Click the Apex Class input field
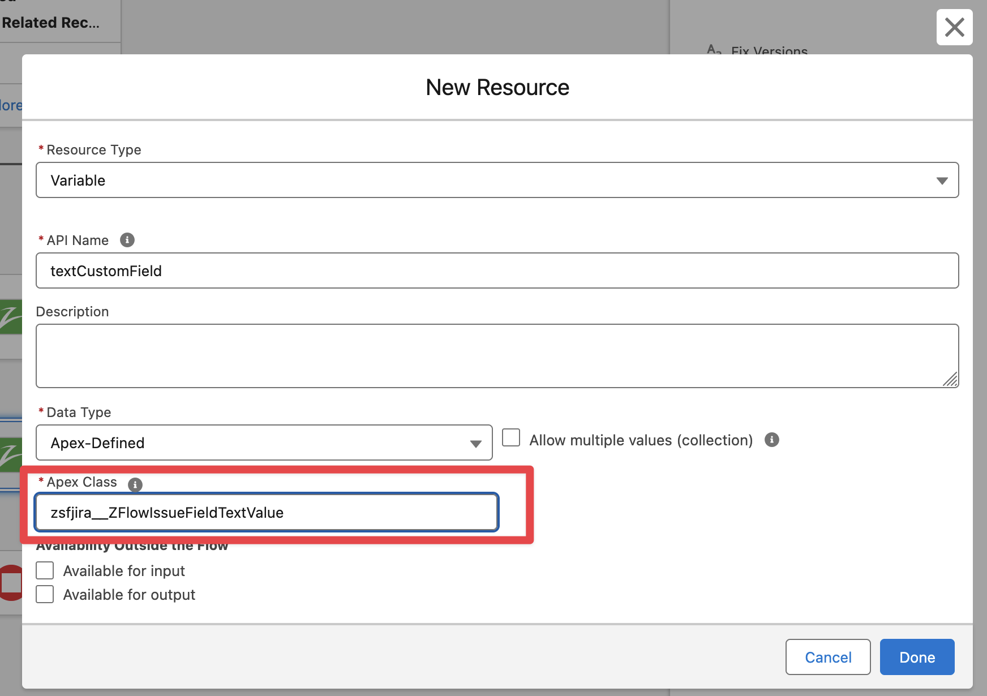 266,513
